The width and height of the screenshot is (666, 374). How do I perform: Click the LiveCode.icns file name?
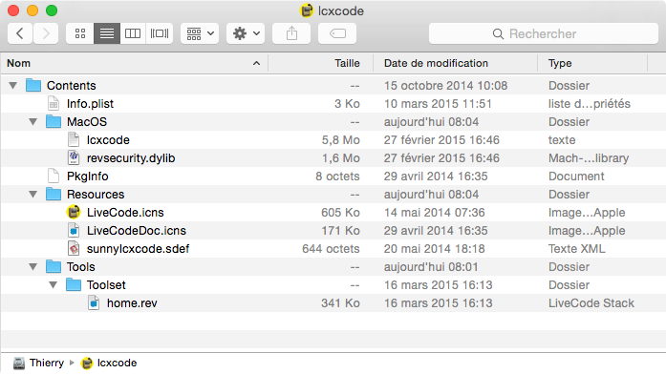coord(125,213)
